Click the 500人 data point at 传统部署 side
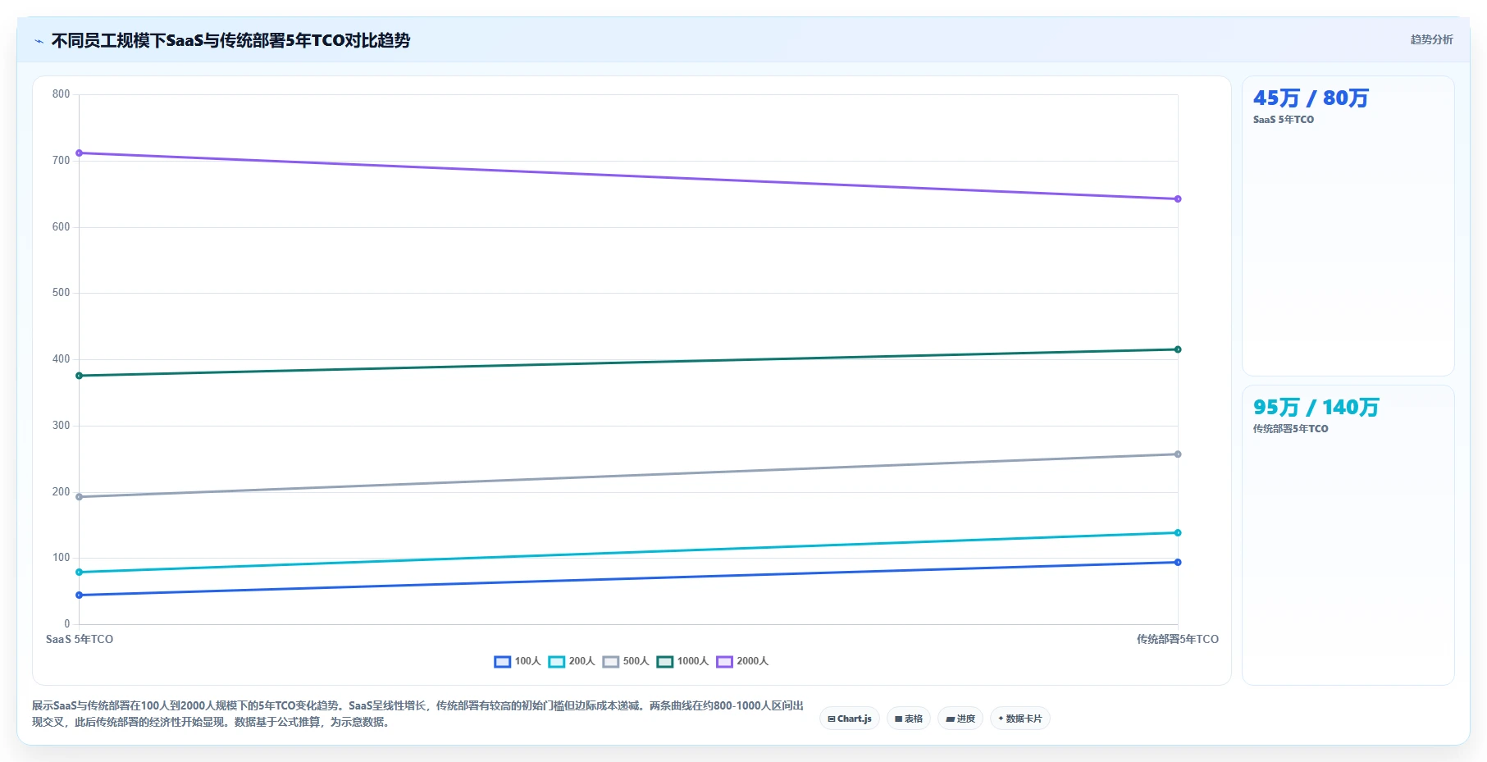1487x762 pixels. (x=1178, y=454)
